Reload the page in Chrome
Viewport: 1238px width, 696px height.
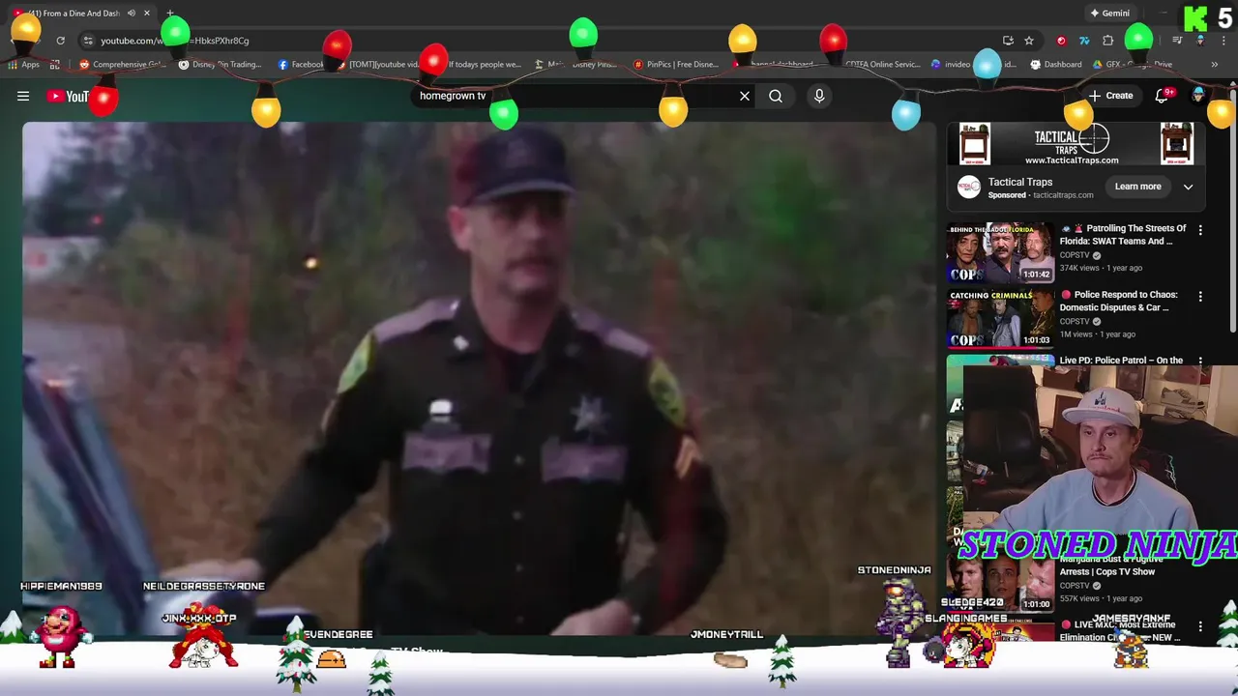click(x=60, y=41)
